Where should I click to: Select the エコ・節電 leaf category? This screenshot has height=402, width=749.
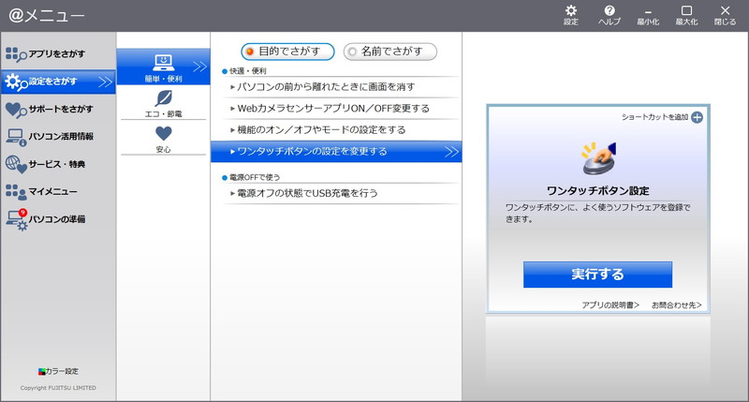163,103
